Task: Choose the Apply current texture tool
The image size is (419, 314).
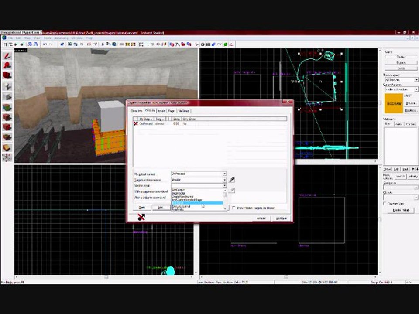Action: point(7,117)
